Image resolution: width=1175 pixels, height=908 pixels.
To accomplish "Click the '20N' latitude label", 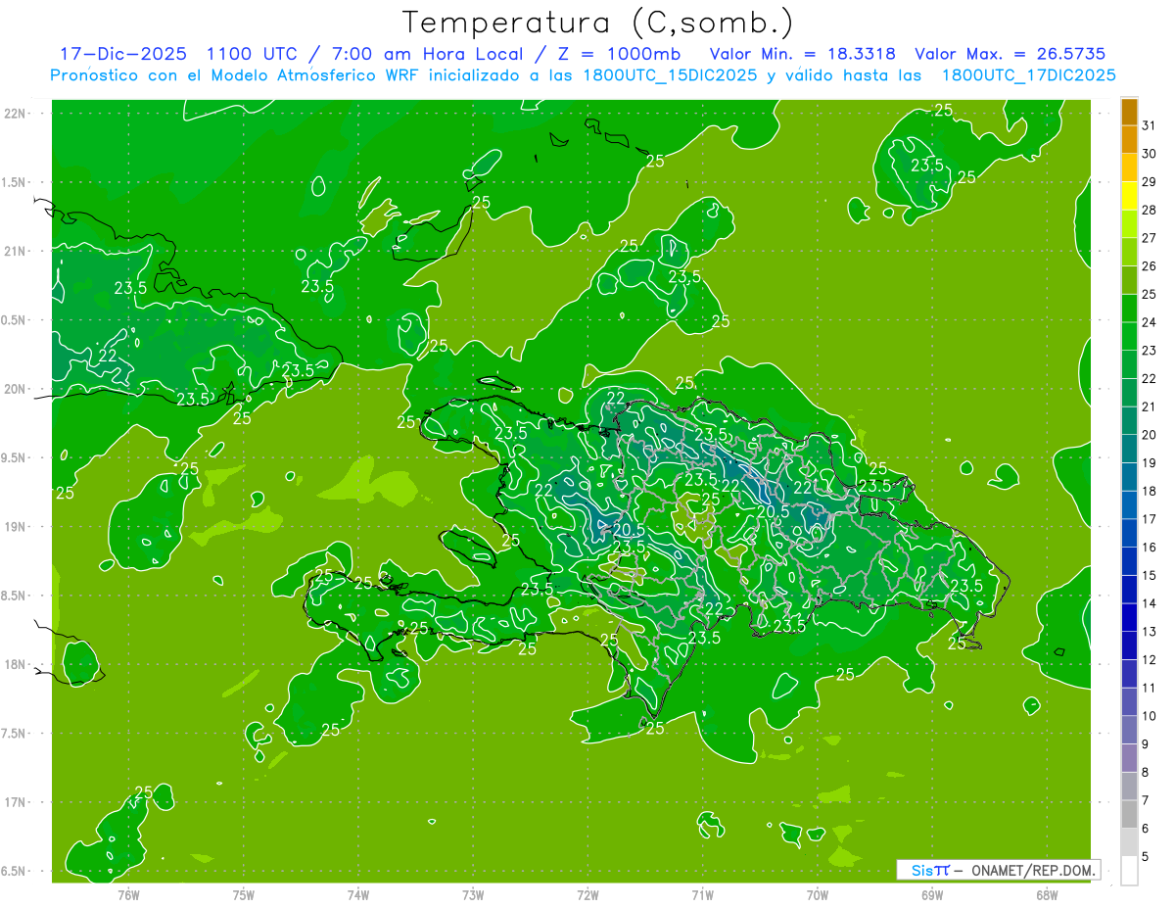I will click(16, 389).
